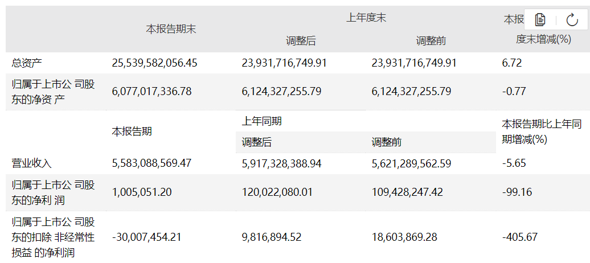Select the 营业收入 row label
This screenshot has height=263, width=590.
click(32, 163)
